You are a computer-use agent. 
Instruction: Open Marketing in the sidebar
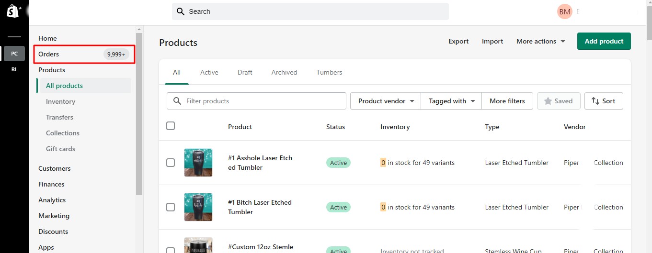coord(54,216)
